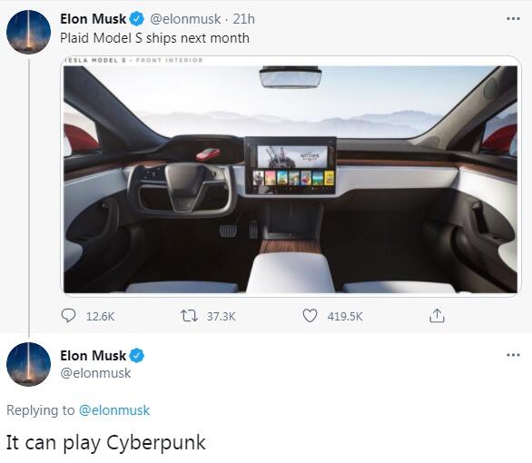This screenshot has width=532, height=463.
Task: Click the reply icon under first tweet
Action: 68,316
